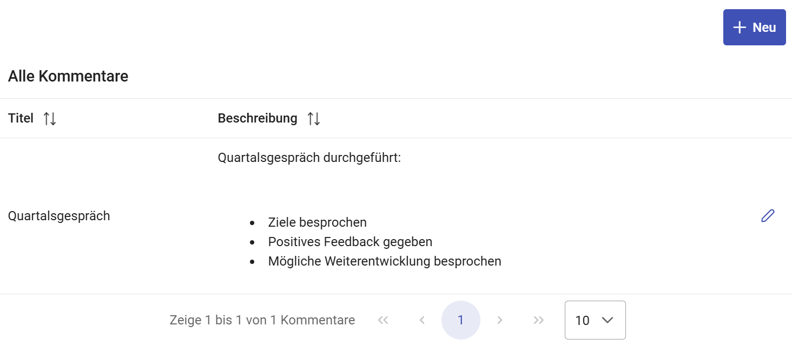This screenshot has height=346, width=792.
Task: Click the Beschreibung column header
Action: [x=258, y=118]
